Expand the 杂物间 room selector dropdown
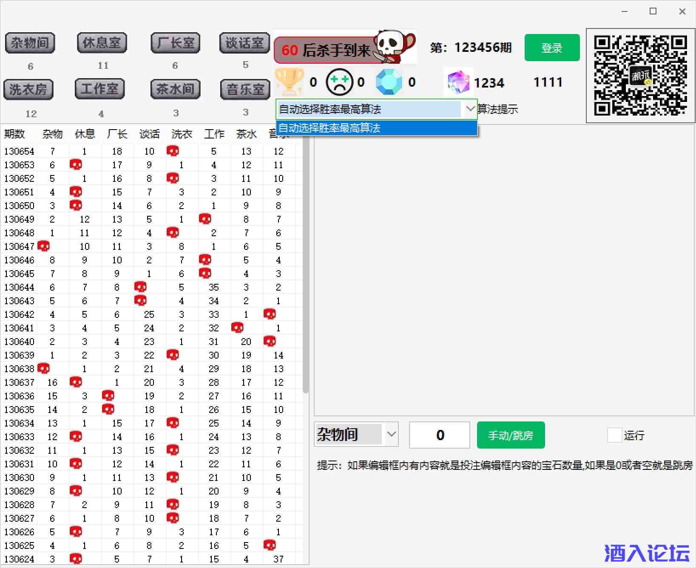Image resolution: width=696 pixels, height=568 pixels. tap(392, 435)
